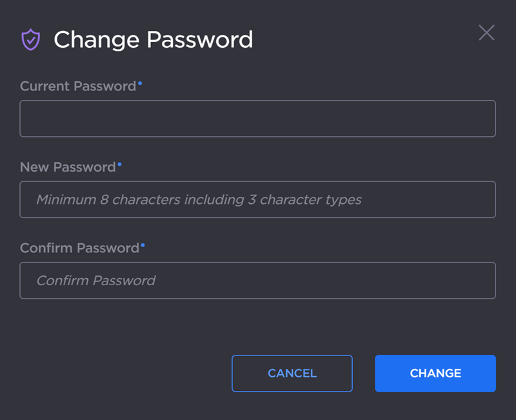Select the required asterisk beside New Password
The width and height of the screenshot is (516, 420).
[119, 163]
